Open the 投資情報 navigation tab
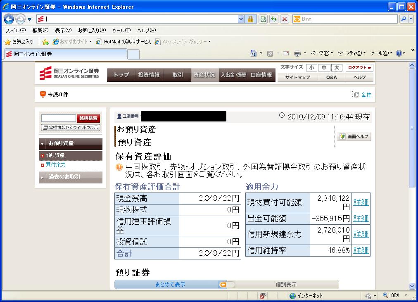The image size is (418, 302). point(149,75)
